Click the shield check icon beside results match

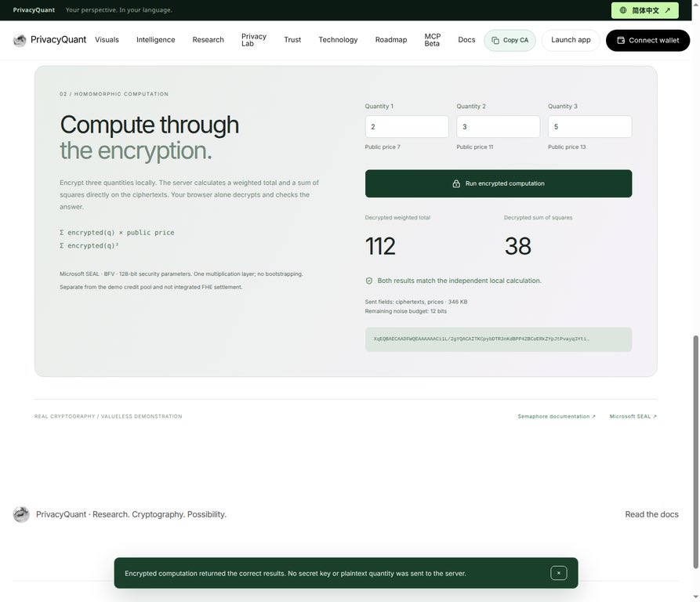coord(368,281)
